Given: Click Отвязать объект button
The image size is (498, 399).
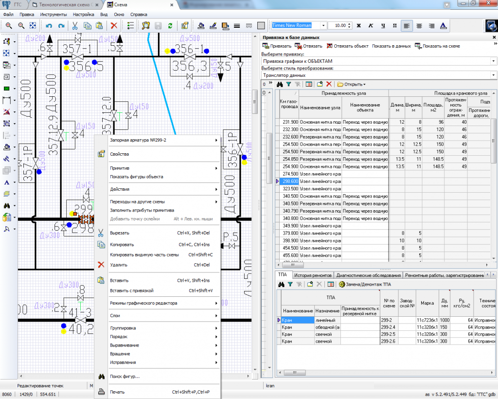Looking at the screenshot, I should tap(348, 46).
